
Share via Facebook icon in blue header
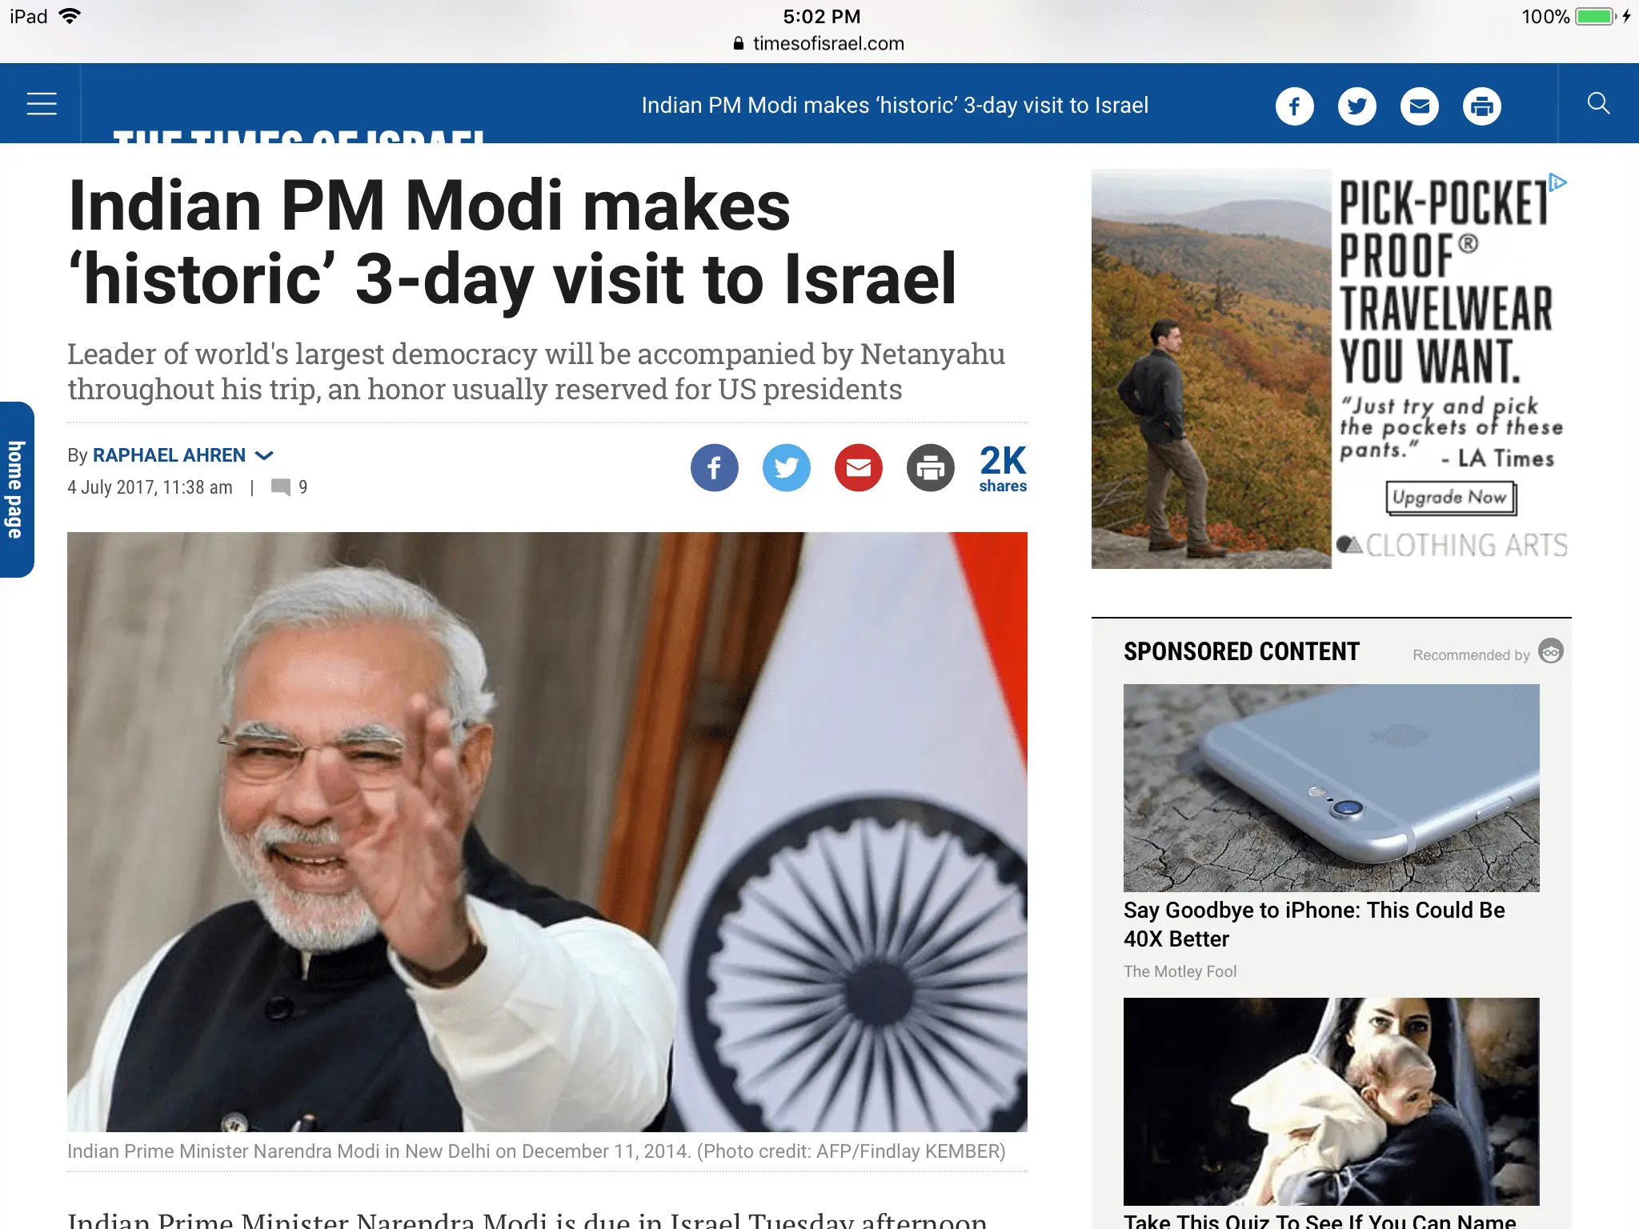[1294, 106]
